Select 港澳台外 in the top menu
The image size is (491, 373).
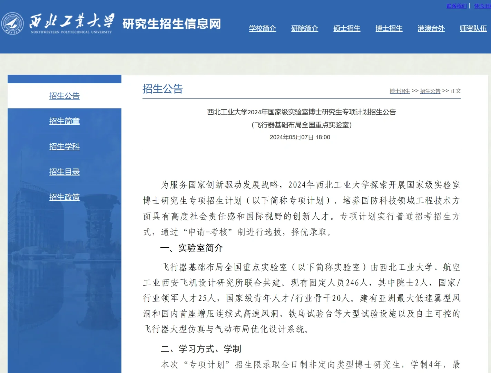click(x=431, y=28)
